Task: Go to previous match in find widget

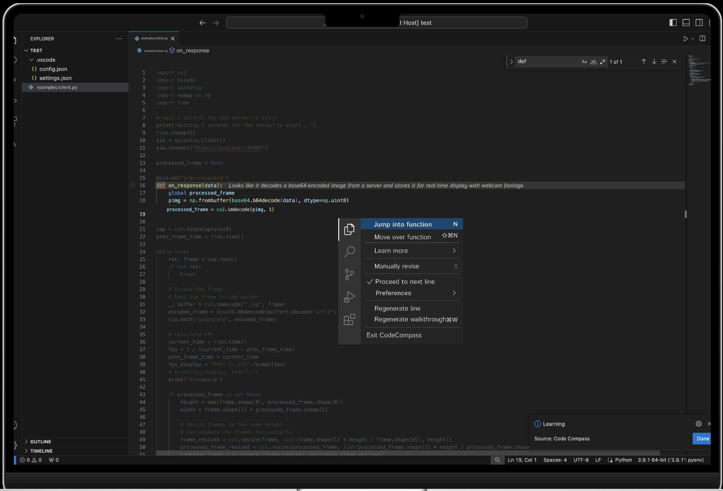Action: tap(644, 61)
